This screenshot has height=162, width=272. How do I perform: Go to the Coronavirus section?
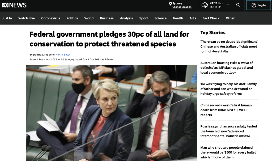[x=50, y=18]
